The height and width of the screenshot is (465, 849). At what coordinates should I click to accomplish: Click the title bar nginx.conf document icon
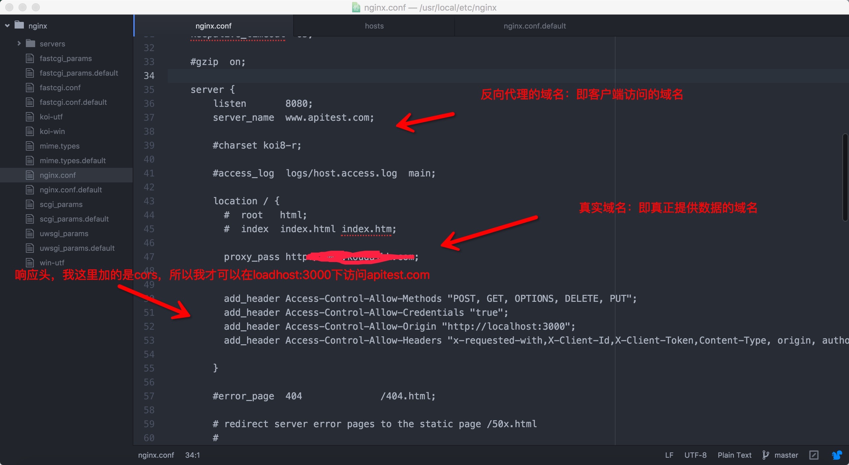coord(356,7)
